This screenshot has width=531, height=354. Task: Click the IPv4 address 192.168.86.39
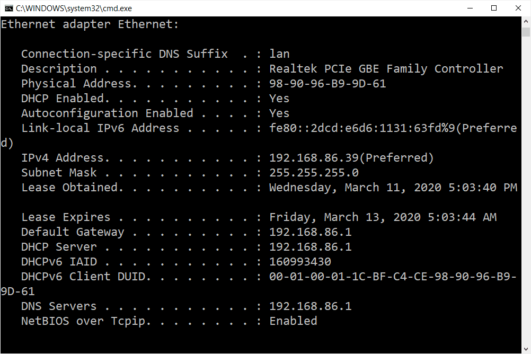[x=314, y=158]
